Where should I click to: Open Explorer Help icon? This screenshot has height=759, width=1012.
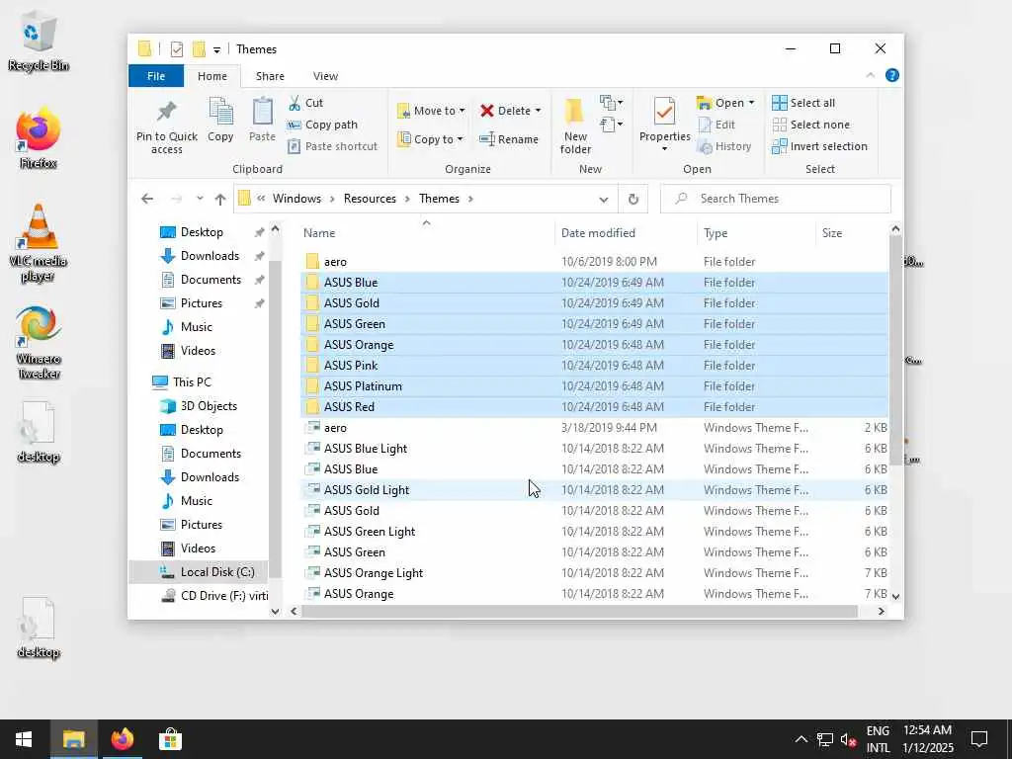click(892, 75)
